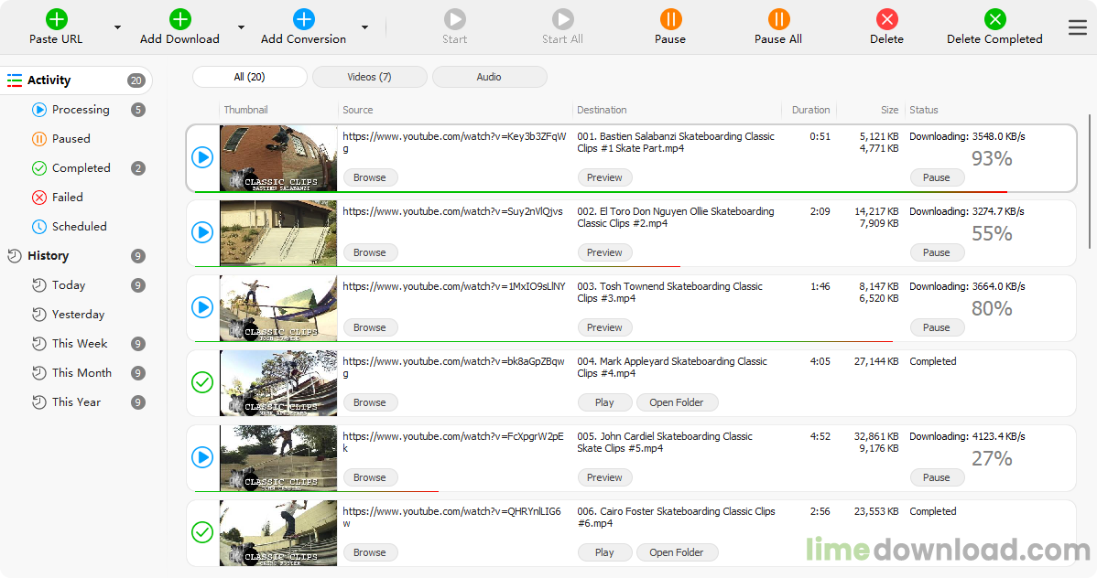
Task: Click the blue Add Conversion icon
Action: coord(303,19)
